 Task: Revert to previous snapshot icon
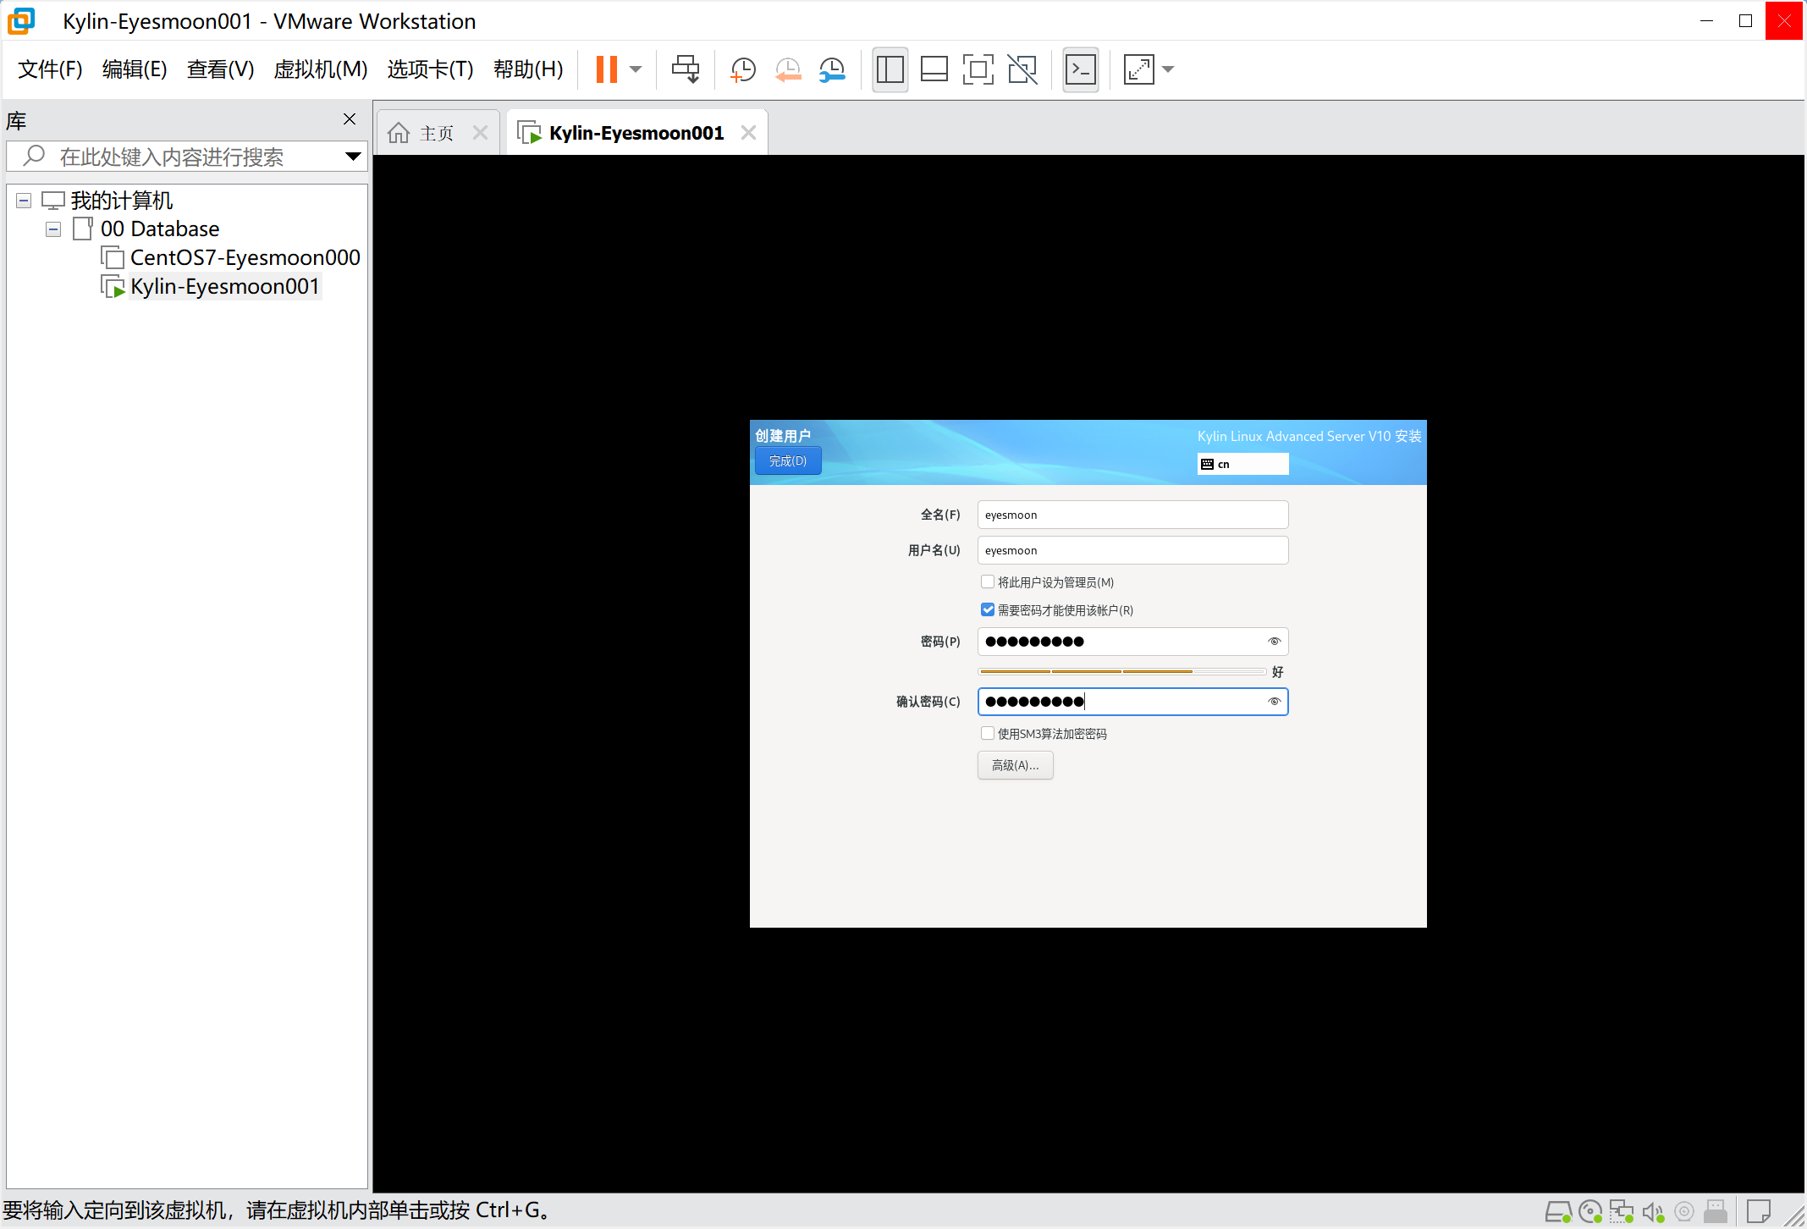(788, 69)
